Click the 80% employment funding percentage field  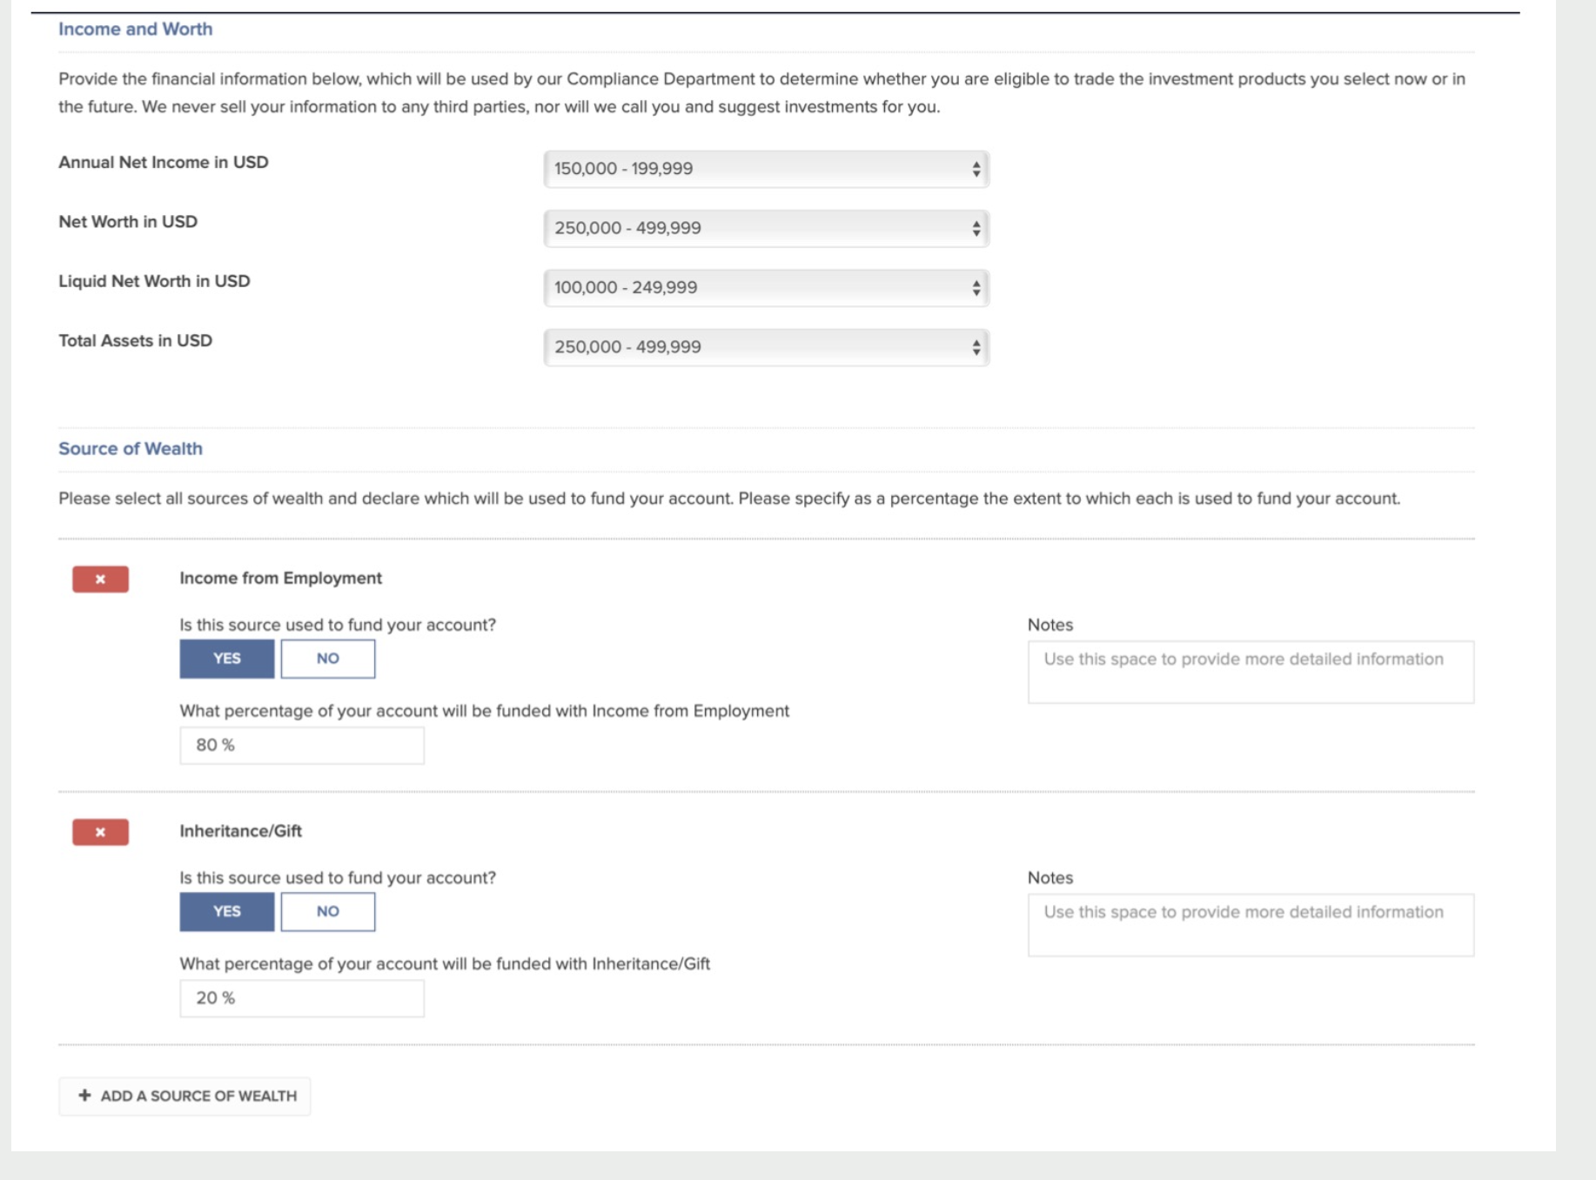[301, 744]
